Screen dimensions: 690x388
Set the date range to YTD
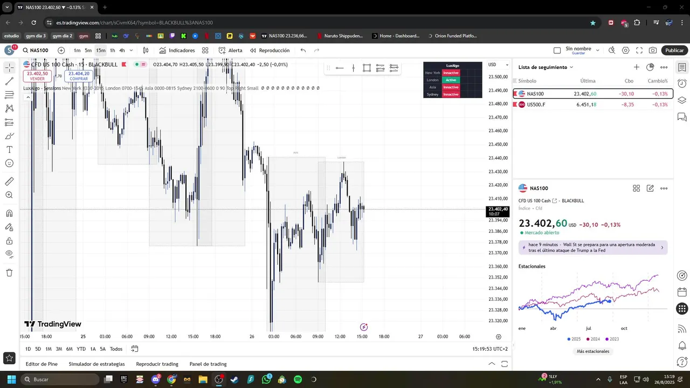pyautogui.click(x=81, y=349)
